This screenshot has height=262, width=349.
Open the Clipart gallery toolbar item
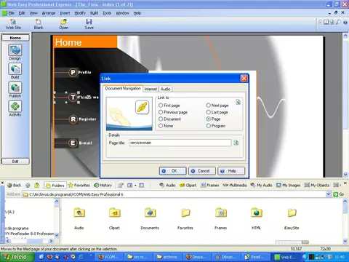pos(188,186)
